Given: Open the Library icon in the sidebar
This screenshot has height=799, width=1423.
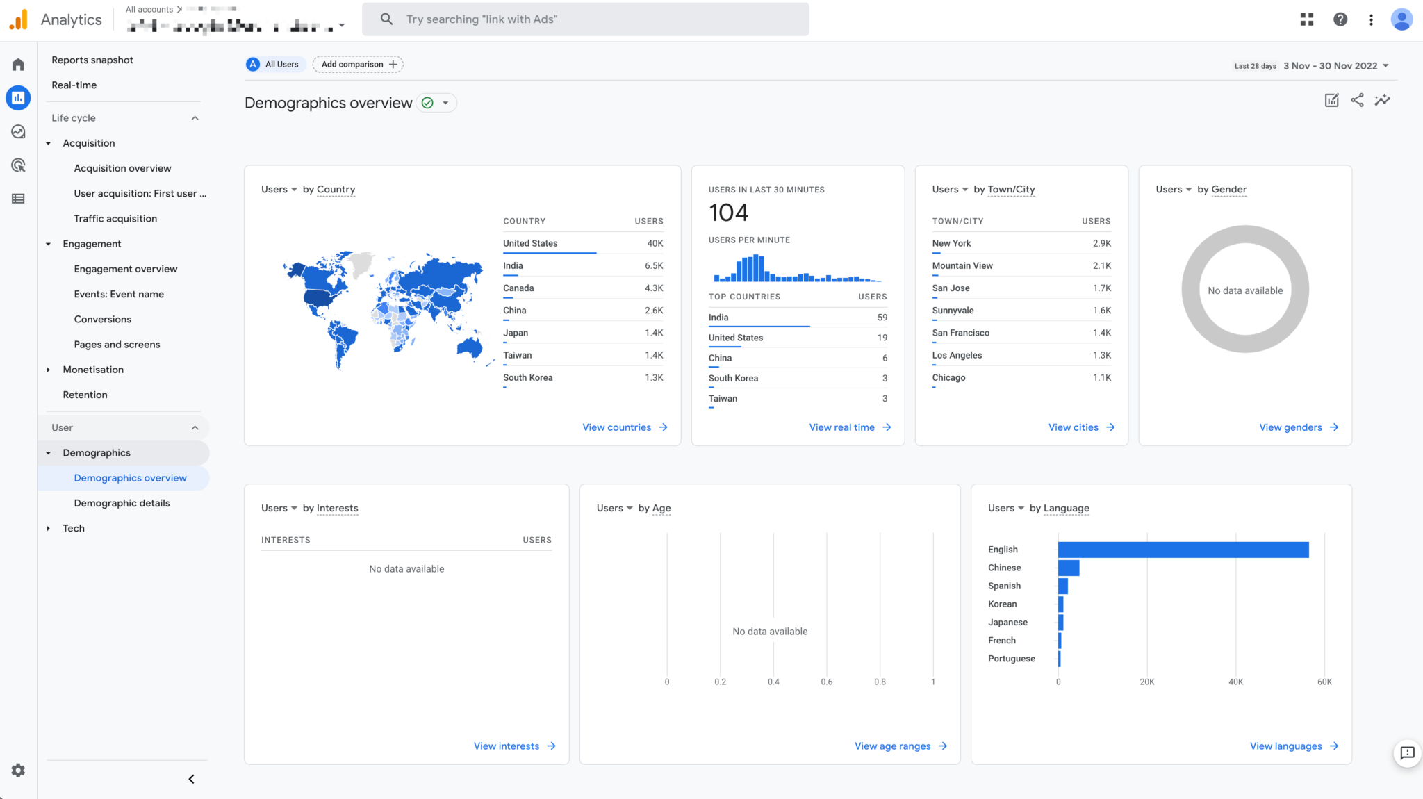Looking at the screenshot, I should [17, 198].
